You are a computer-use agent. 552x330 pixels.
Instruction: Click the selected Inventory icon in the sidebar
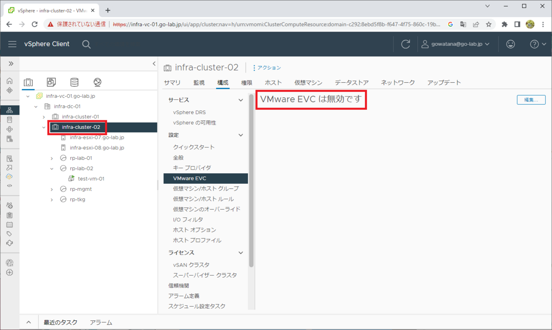[x=10, y=110]
